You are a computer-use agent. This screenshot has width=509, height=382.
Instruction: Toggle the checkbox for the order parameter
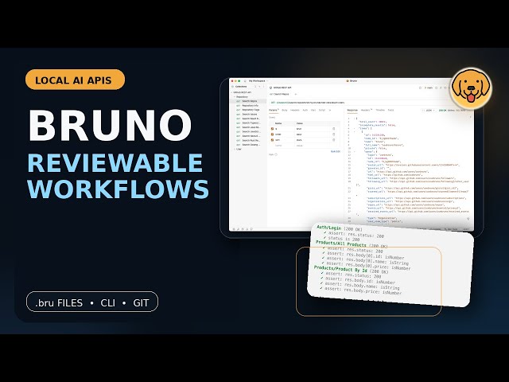click(x=272, y=134)
